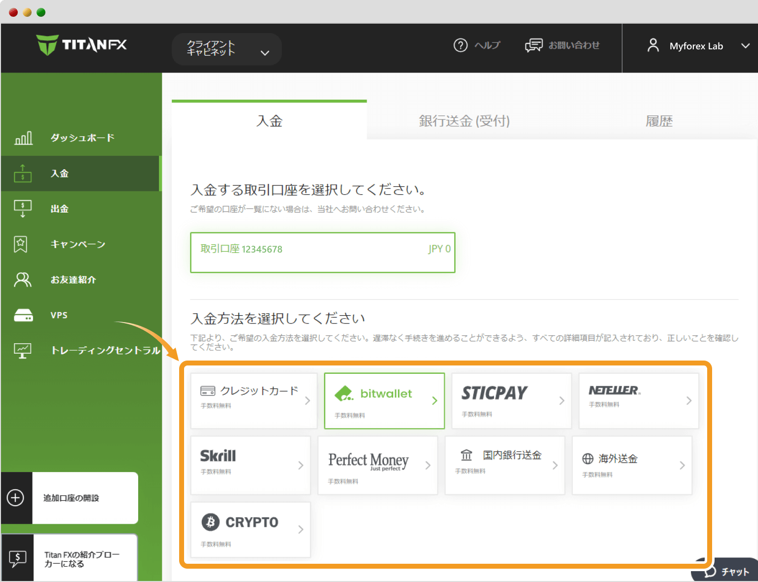
Task: Open キャンペーン in the sidebar
Action: [x=81, y=245]
